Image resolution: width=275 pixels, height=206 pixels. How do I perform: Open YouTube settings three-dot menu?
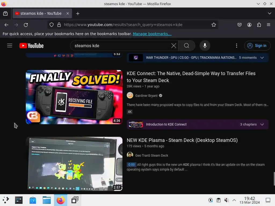click(237, 46)
